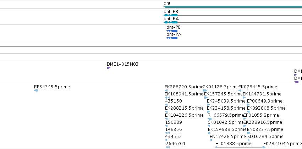Select the dnt-RB transcript exon

pyautogui.click(x=174, y=15)
